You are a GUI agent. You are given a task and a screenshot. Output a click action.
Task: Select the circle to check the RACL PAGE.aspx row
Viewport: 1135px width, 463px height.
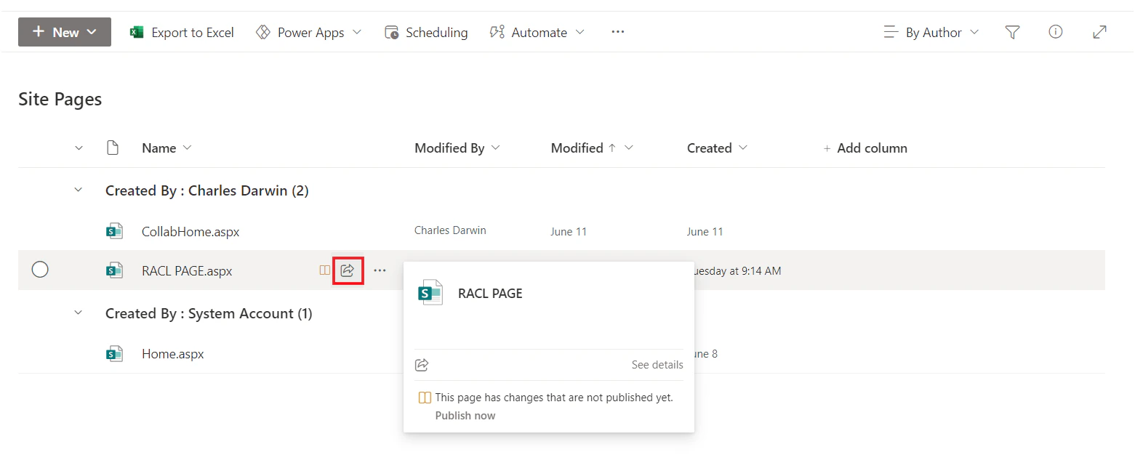40,269
